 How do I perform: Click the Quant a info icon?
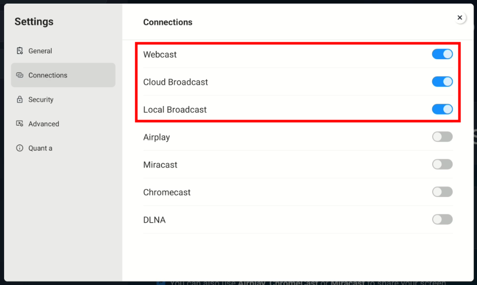pyautogui.click(x=20, y=148)
